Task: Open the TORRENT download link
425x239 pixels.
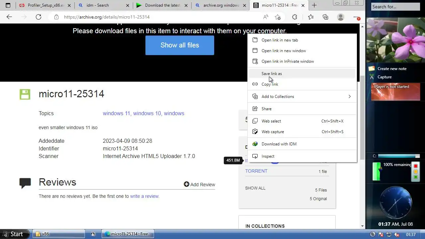Action: (x=256, y=171)
